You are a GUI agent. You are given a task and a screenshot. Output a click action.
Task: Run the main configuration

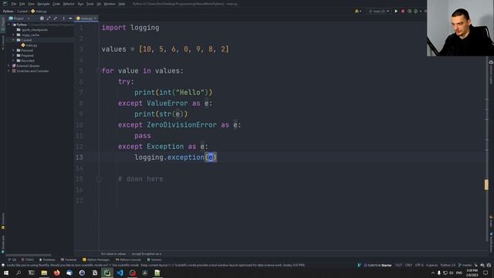pos(396,11)
